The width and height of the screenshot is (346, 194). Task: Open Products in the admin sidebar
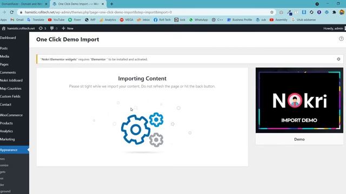click(6, 123)
